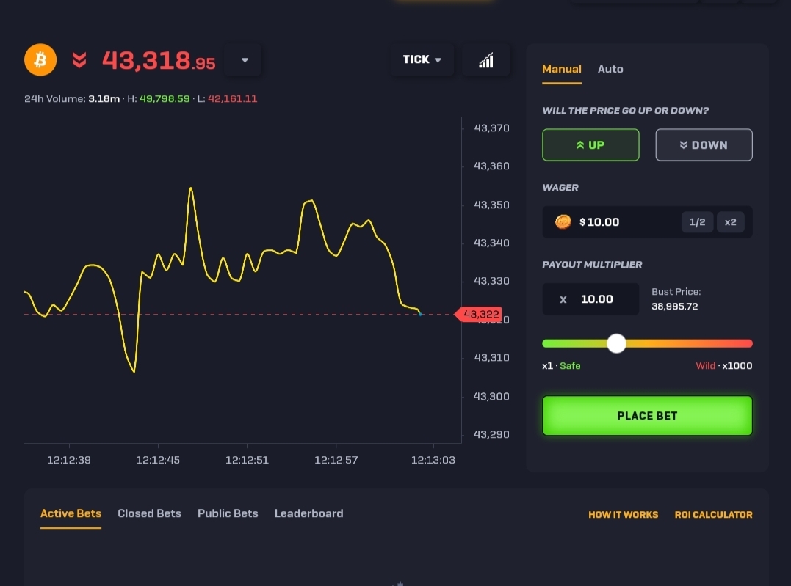Open the Public Bets tab
Screen dimensions: 791x586
coord(228,513)
